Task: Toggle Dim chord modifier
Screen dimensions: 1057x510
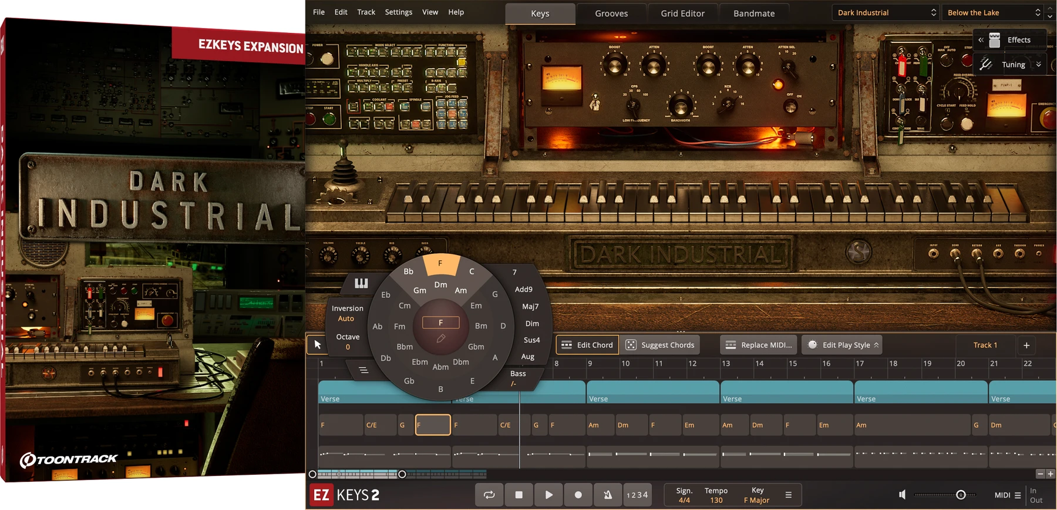Action: pos(532,323)
